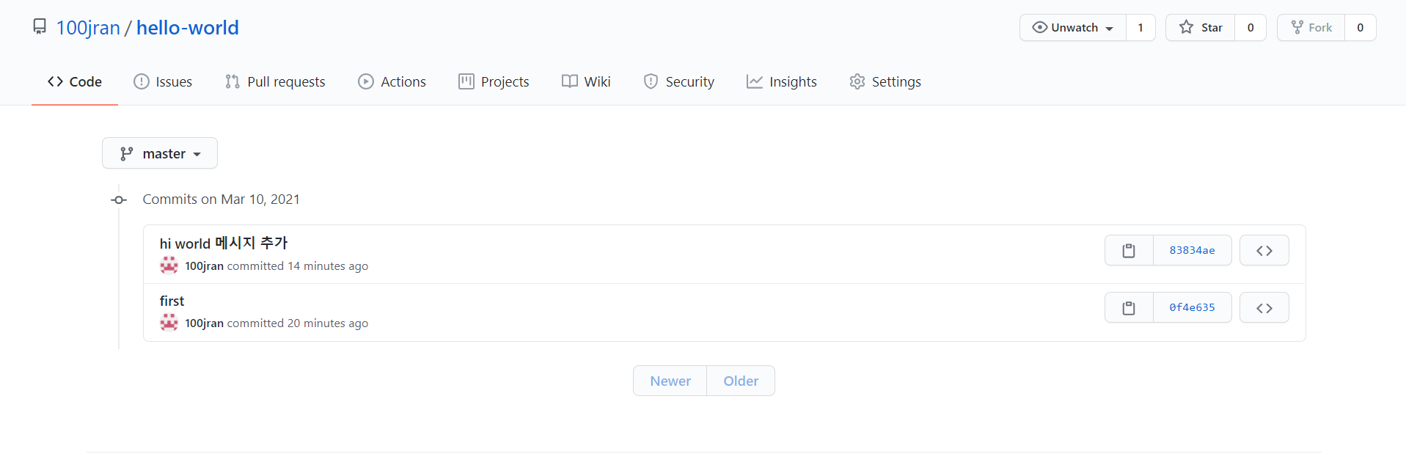The width and height of the screenshot is (1406, 465).
Task: Fork the hello-world repository
Action: coord(1311,28)
